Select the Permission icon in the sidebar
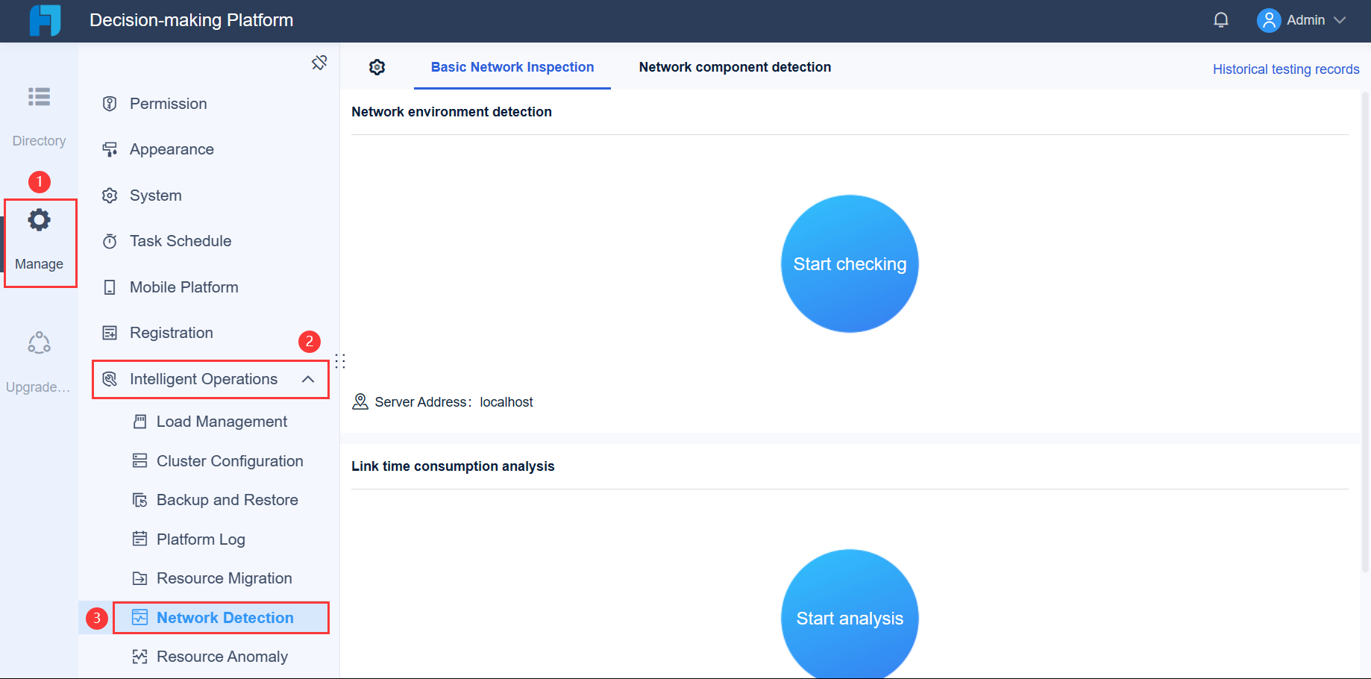1371x679 pixels. tap(110, 104)
